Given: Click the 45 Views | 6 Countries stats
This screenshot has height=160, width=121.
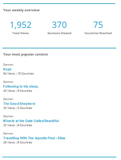Looking at the screenshot, I should pos(17,91).
